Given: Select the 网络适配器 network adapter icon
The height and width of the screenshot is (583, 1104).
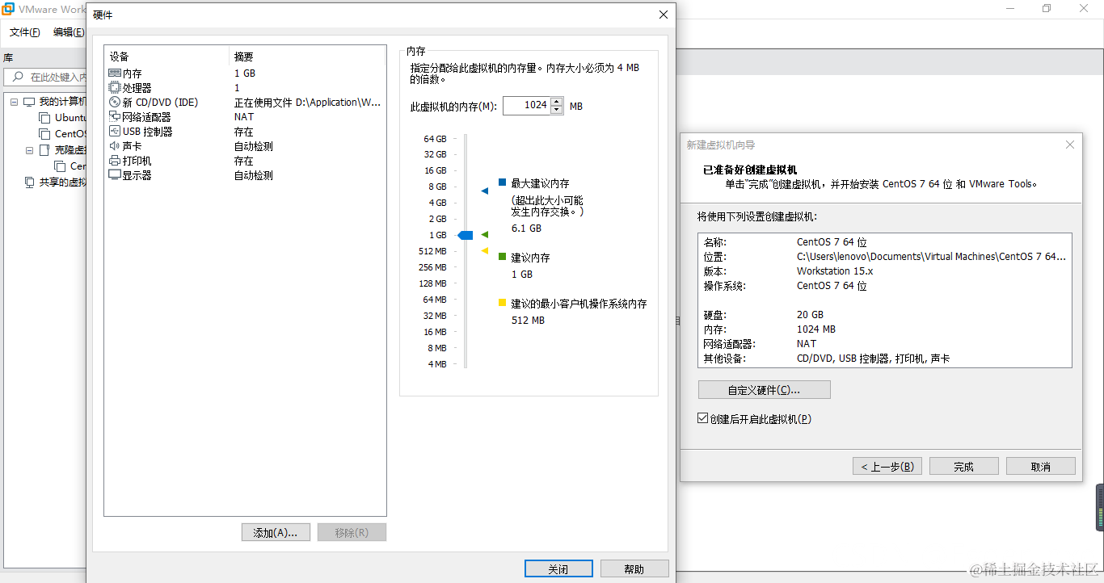Looking at the screenshot, I should [x=112, y=116].
